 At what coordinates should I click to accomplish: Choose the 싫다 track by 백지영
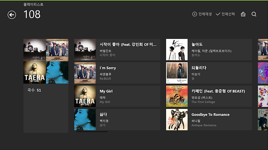click(117, 120)
